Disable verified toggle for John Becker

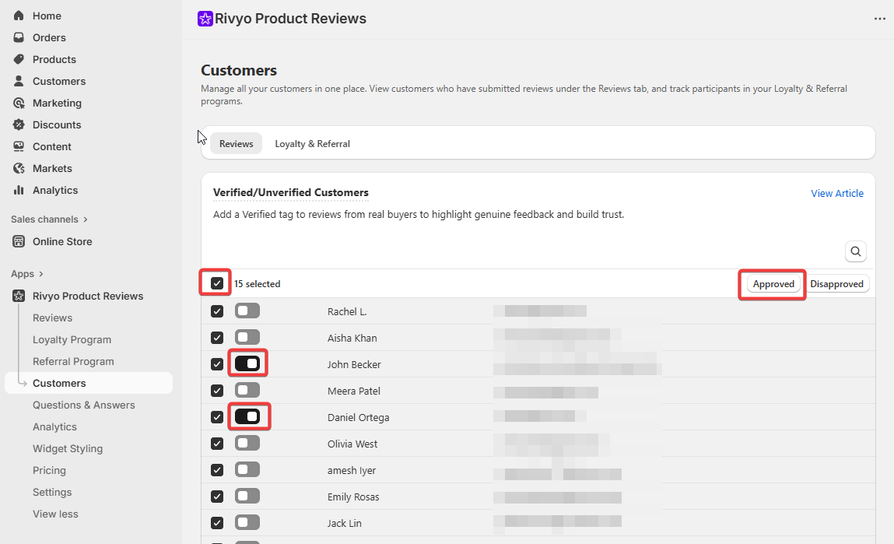pos(247,363)
